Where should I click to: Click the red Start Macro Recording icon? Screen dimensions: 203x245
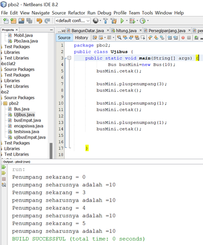183,38
